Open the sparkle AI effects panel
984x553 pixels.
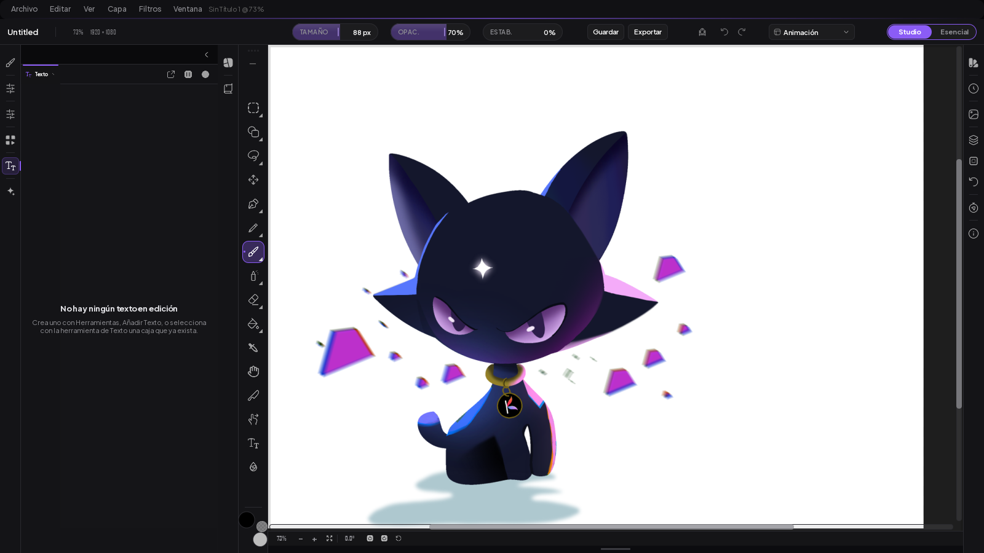coord(10,192)
